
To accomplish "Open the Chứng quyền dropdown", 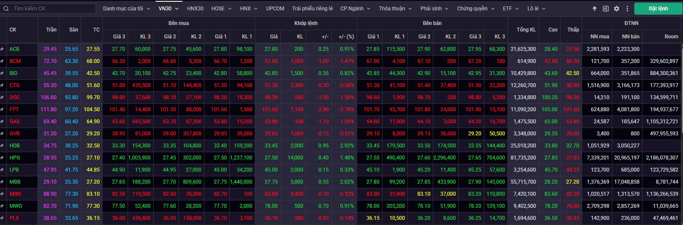I will point(476,9).
